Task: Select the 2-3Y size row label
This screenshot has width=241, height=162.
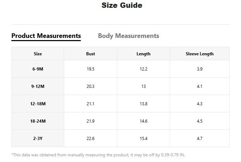Action: point(38,139)
